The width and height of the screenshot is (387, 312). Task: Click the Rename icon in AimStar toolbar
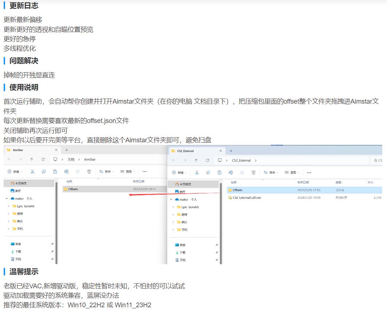click(x=66, y=172)
